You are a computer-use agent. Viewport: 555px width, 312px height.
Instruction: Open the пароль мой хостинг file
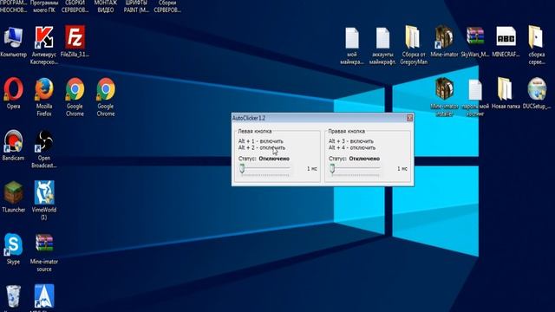coord(475,90)
